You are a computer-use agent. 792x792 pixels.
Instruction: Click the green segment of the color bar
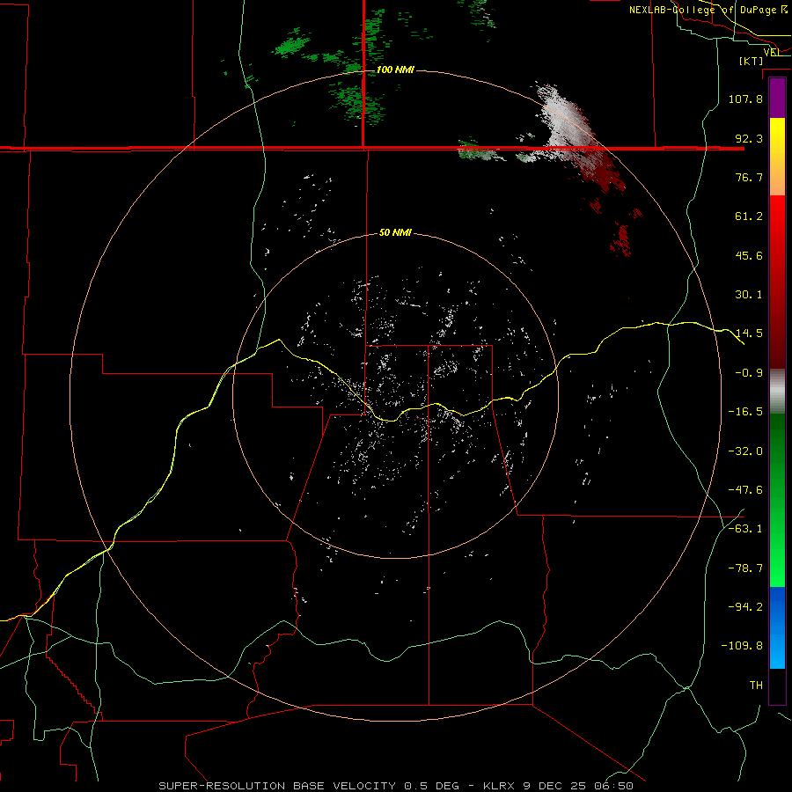point(777,500)
